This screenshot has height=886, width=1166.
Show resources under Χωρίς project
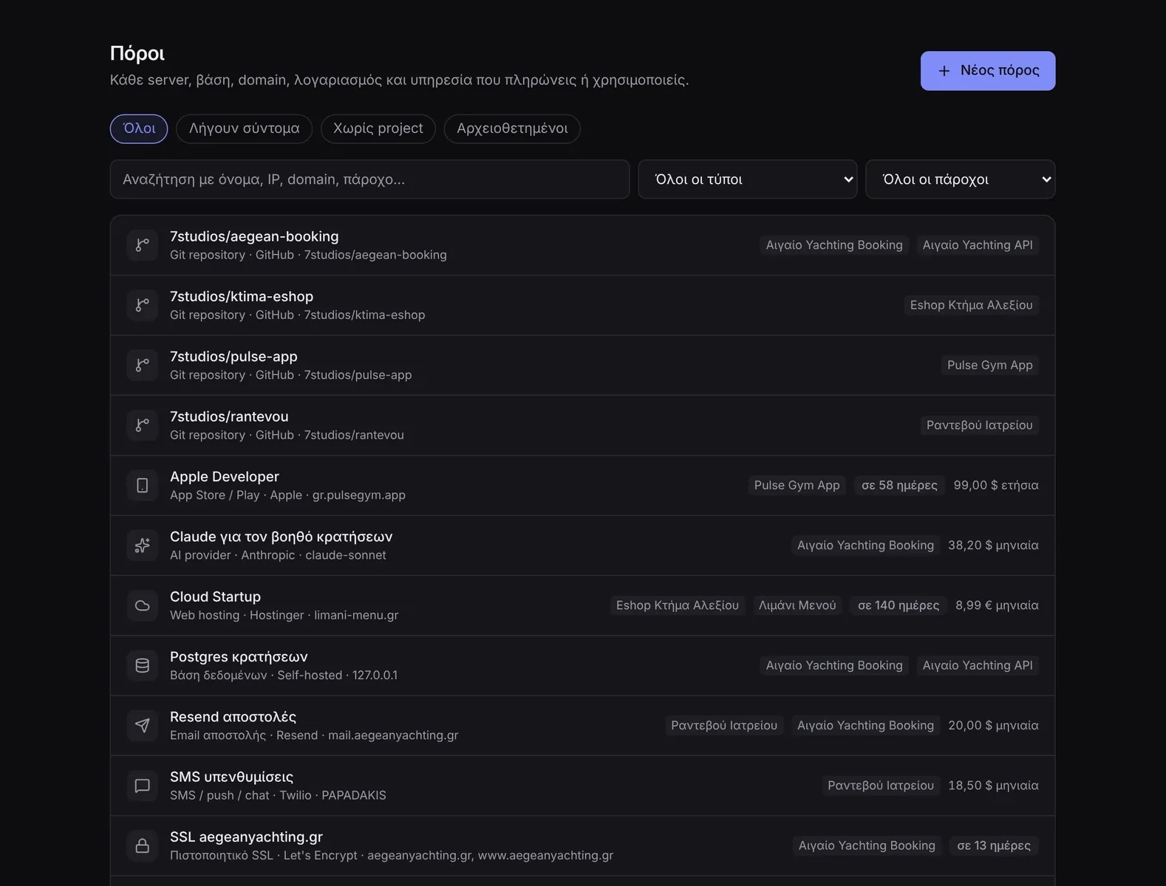(378, 128)
